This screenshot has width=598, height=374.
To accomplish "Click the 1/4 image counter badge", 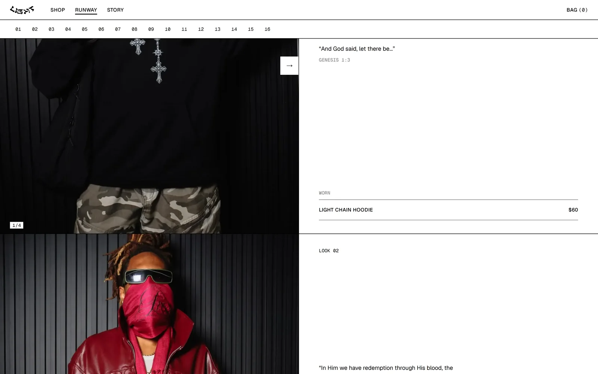I will [16, 225].
